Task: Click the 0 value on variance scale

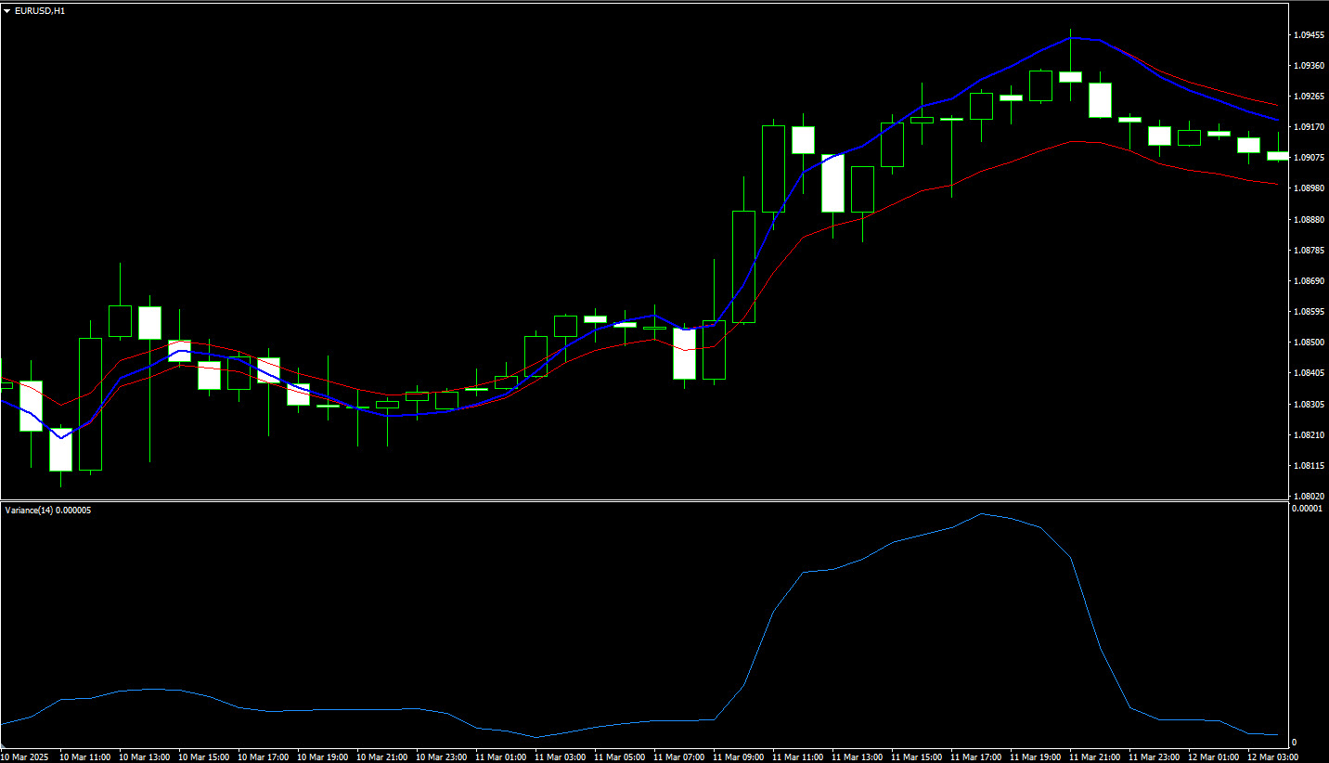Action: 1294,744
